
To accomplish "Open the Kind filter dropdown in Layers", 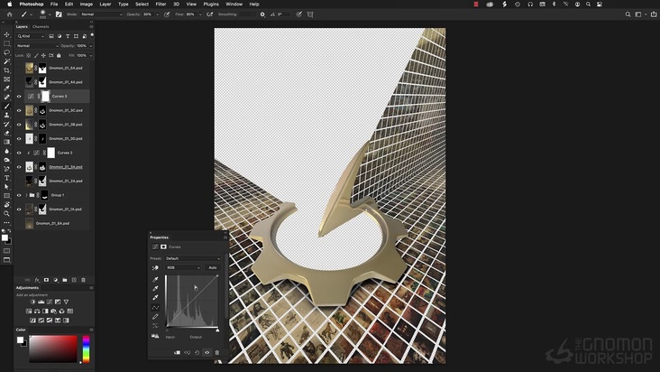I will click(31, 36).
